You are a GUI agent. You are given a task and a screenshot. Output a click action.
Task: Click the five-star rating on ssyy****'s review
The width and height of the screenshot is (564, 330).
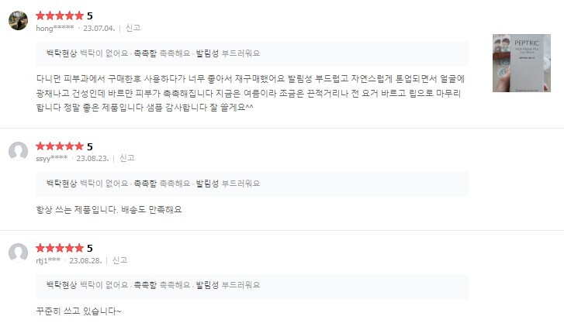click(60, 146)
